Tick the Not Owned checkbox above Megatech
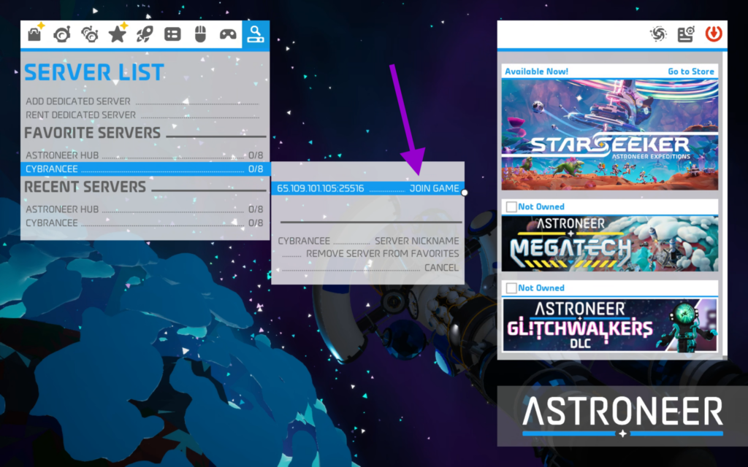748x467 pixels. pyautogui.click(x=511, y=207)
